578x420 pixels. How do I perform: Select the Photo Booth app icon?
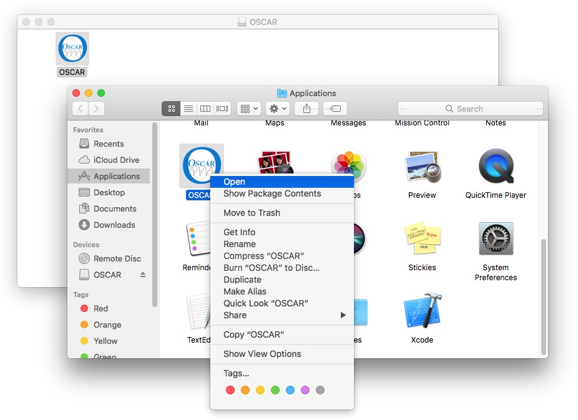pos(275,162)
